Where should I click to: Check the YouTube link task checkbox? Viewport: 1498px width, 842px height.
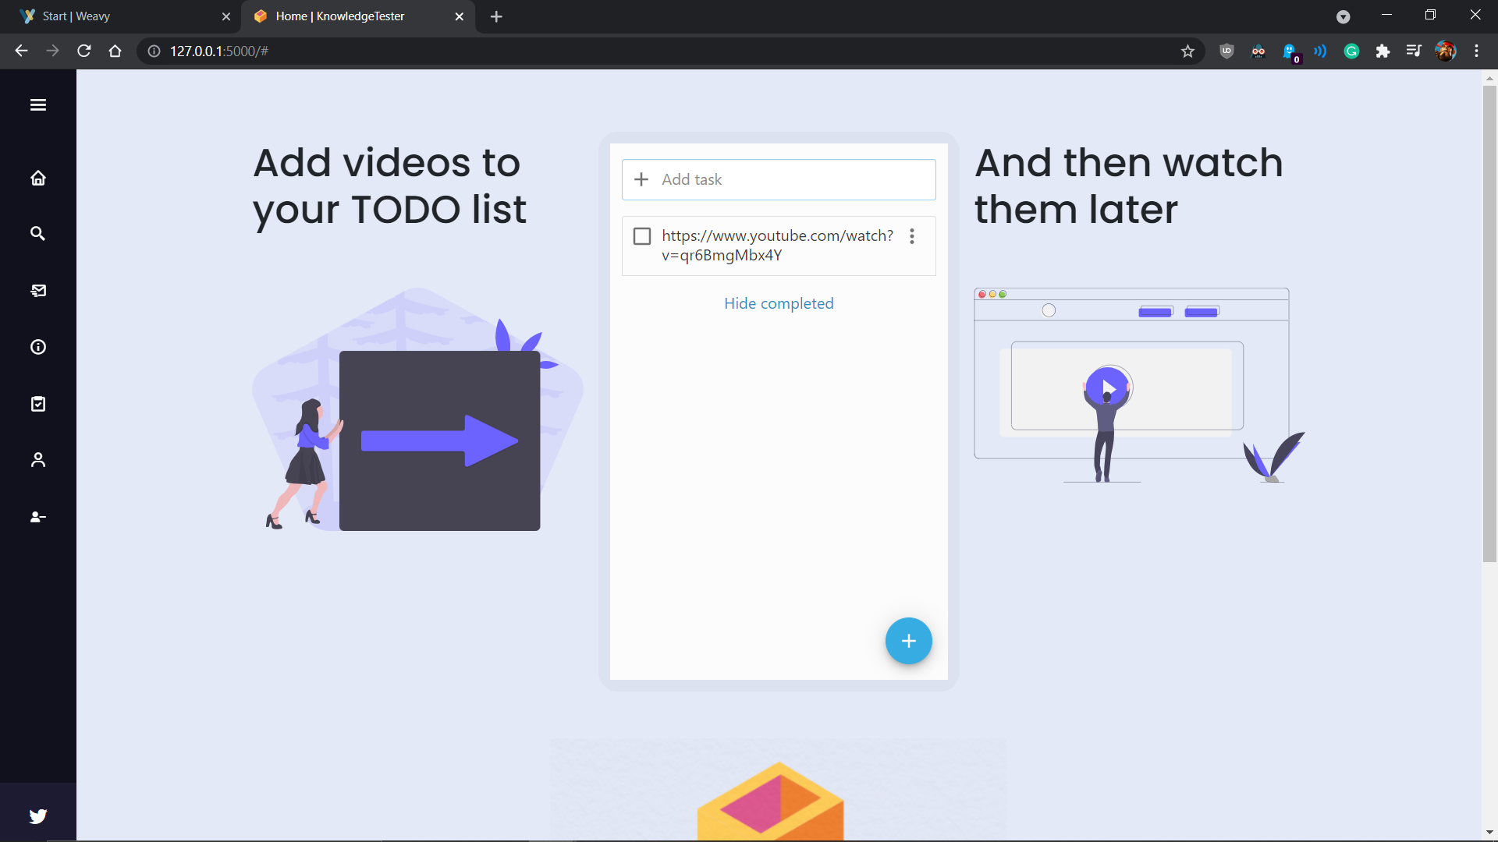641,236
